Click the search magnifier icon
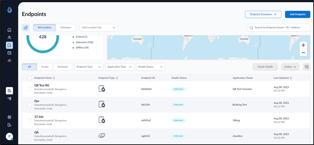 (x=251, y=28)
